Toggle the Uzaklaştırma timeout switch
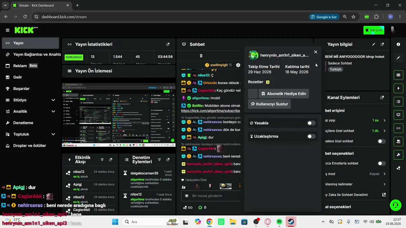 (311, 136)
